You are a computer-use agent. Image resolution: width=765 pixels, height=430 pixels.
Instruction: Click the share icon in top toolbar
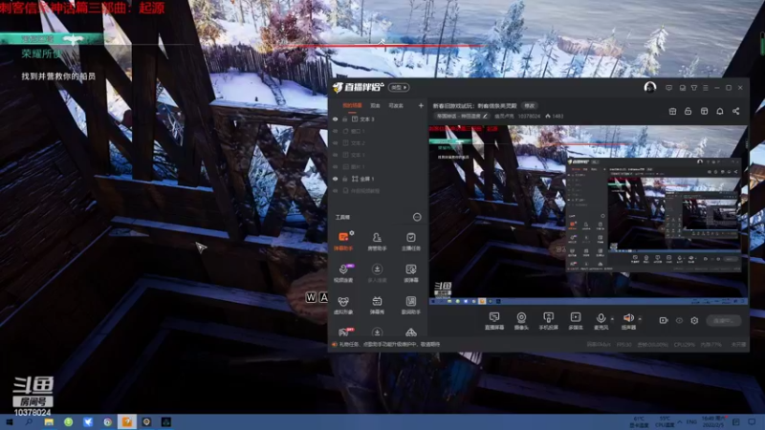(x=735, y=111)
